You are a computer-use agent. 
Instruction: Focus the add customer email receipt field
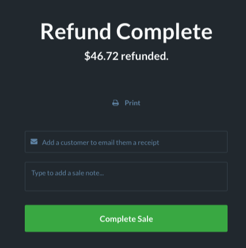click(126, 142)
